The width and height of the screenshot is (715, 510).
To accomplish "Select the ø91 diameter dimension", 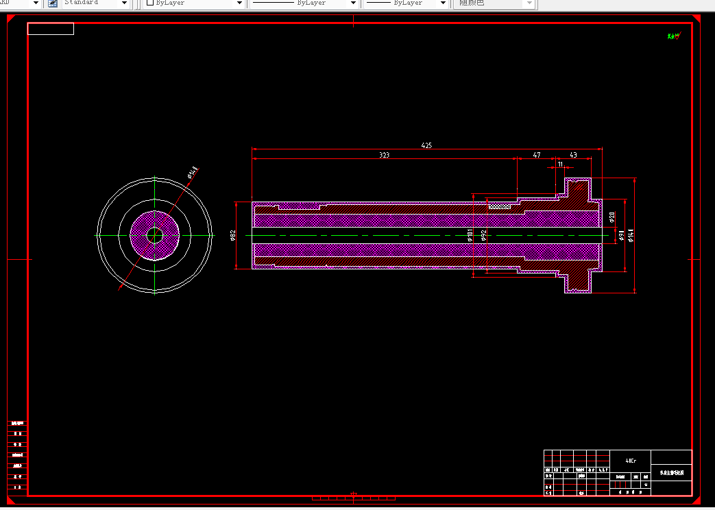I will point(621,236).
